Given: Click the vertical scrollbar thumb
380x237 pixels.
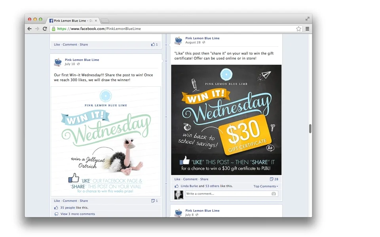Looking at the screenshot, I should pyautogui.click(x=310, y=129).
